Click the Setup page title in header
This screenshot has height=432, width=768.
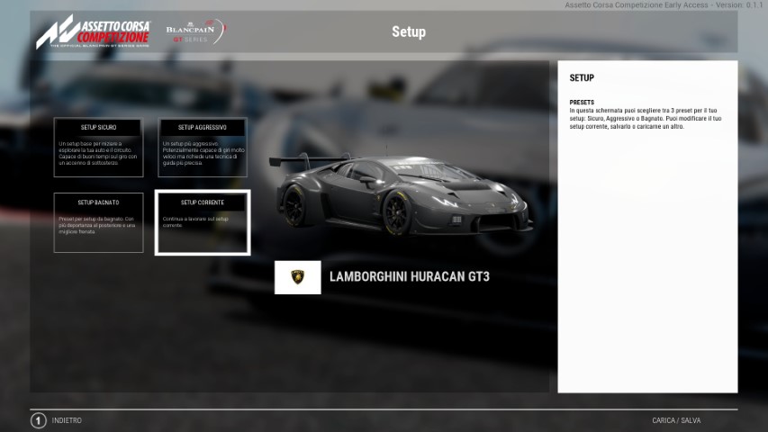point(408,32)
